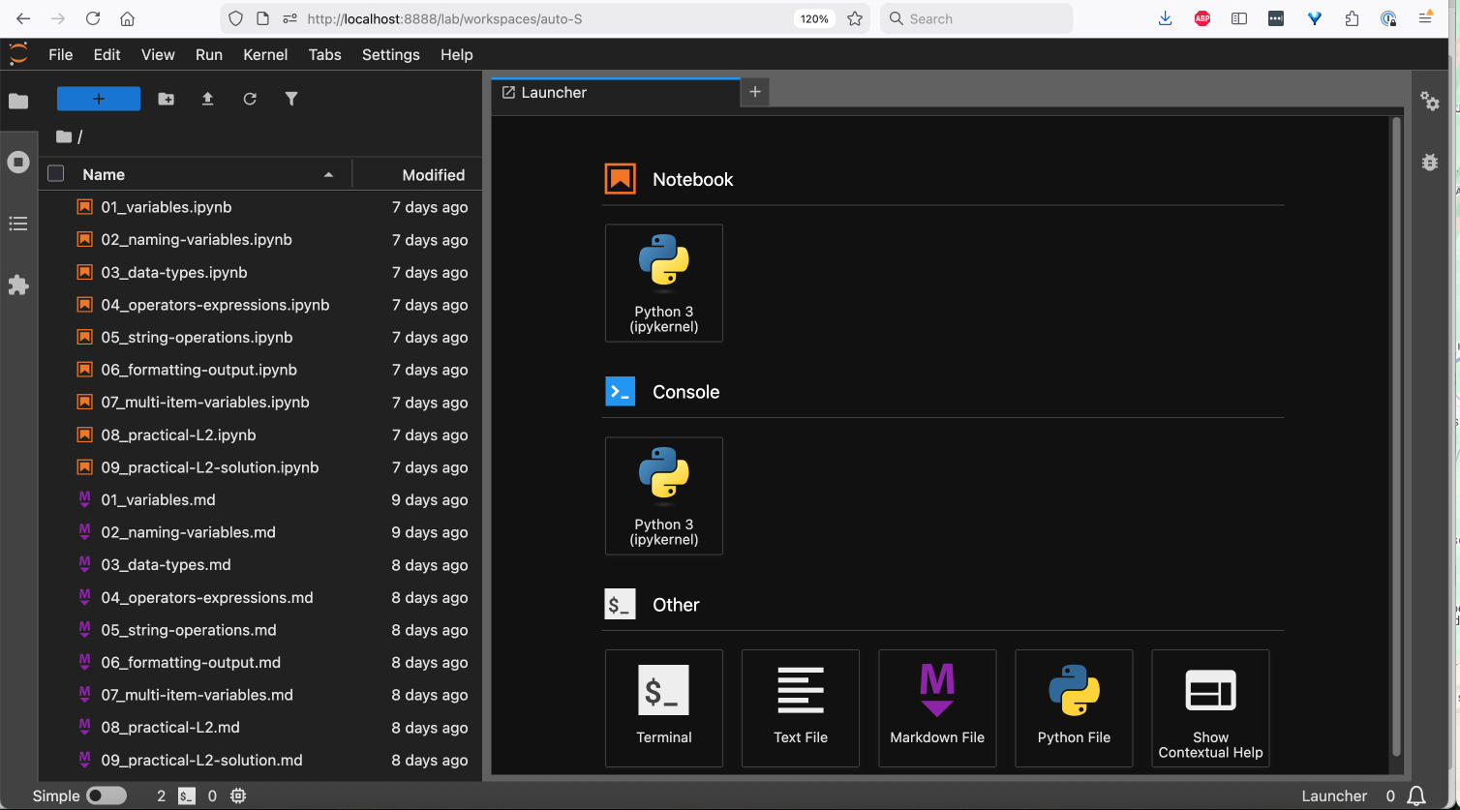Open the table of contents sidebar
Image resolution: width=1460 pixels, height=810 pixels.
coord(18,224)
